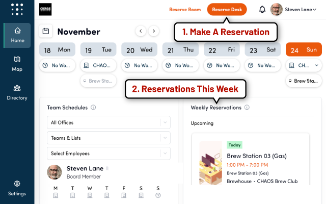This screenshot has width=326, height=204.
Task: Go to next week arrow
Action: pyautogui.click(x=154, y=31)
